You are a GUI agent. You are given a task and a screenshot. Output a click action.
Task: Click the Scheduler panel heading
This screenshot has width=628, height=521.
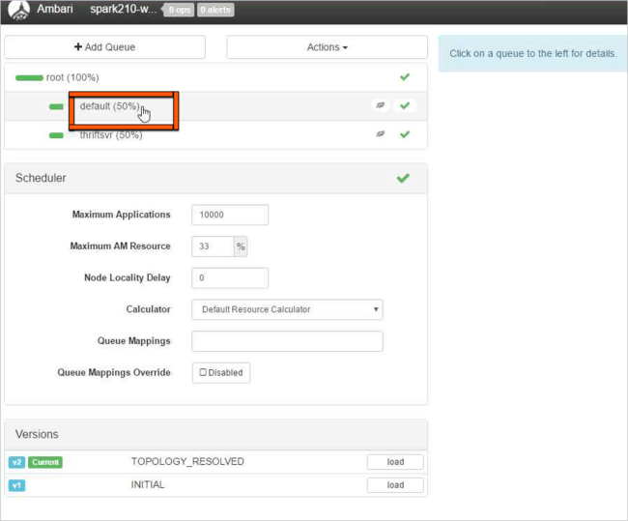pyautogui.click(x=41, y=178)
